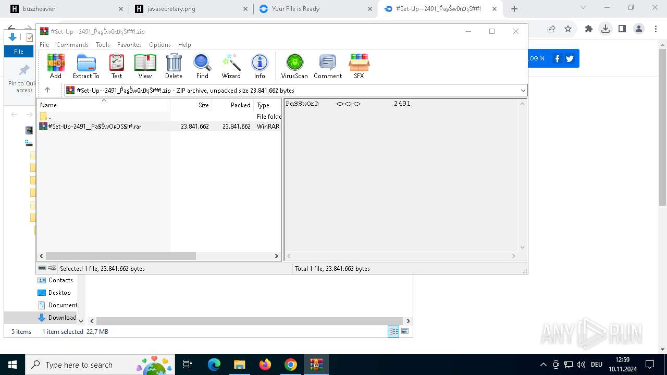Switch to the javasecretary.png tab
Screen dimensions: 667x375
pyautogui.click(x=192, y=9)
